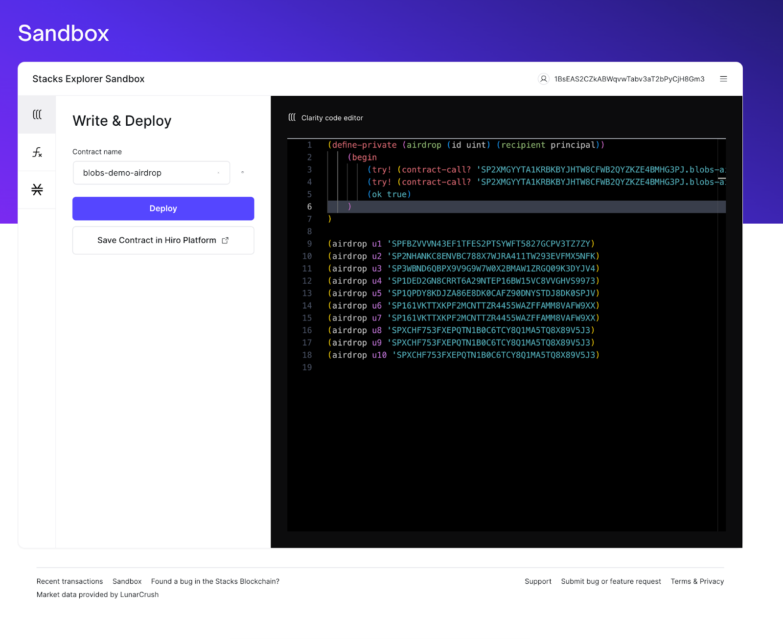The image size is (783, 639).
Task: Click the airdrop u3 line in the editor
Action: tap(464, 268)
